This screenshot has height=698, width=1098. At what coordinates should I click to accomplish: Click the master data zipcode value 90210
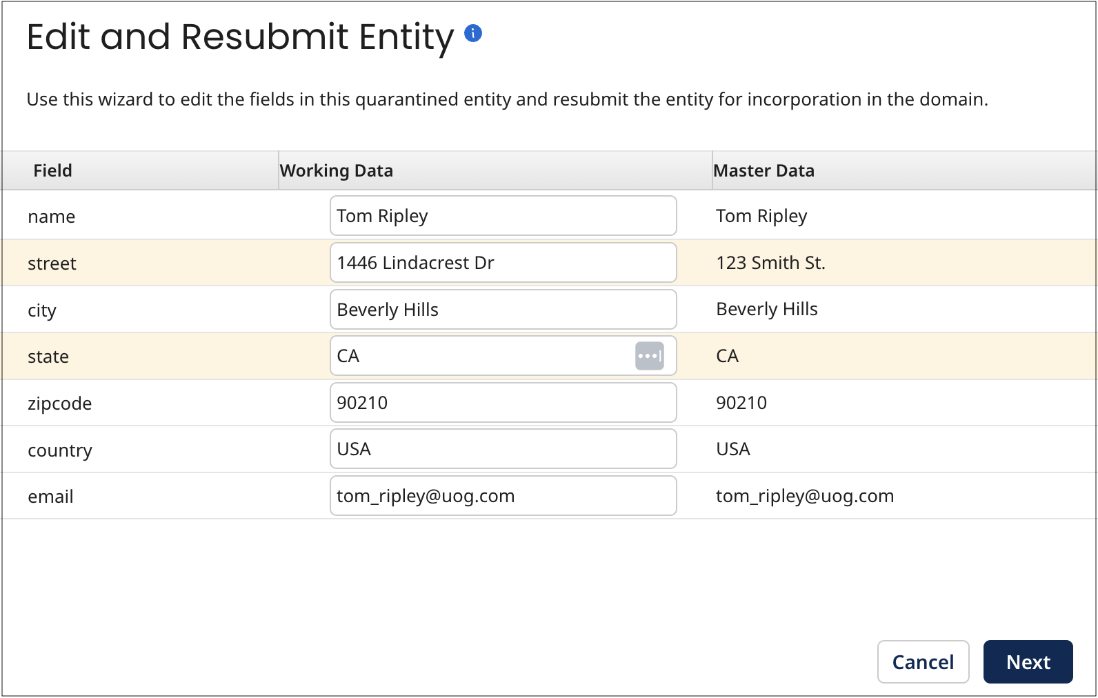coord(741,403)
